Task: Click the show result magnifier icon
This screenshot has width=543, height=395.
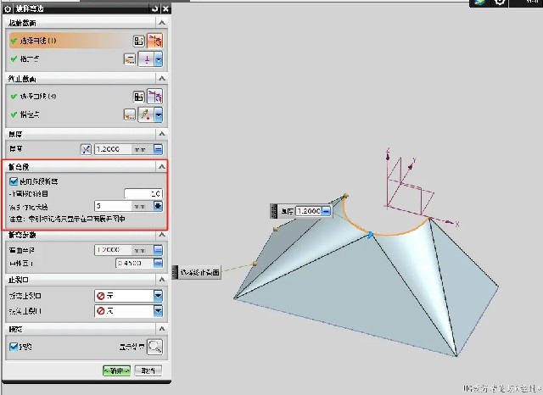Action: click(x=154, y=346)
